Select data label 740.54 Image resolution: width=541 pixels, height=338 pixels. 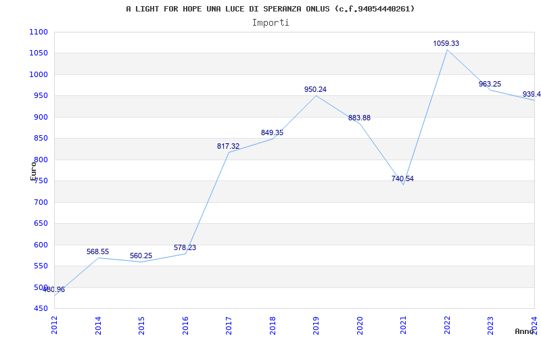click(x=402, y=178)
